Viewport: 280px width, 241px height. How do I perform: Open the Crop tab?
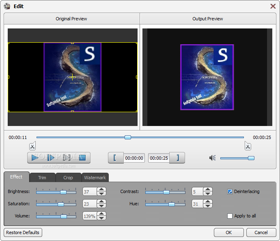(x=68, y=178)
